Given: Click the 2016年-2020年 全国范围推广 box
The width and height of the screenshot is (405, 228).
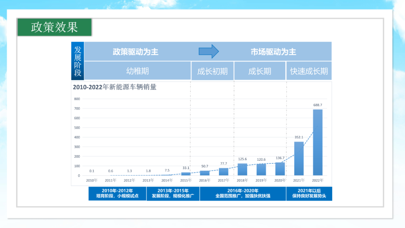Looking at the screenshot, I should tap(243, 193).
